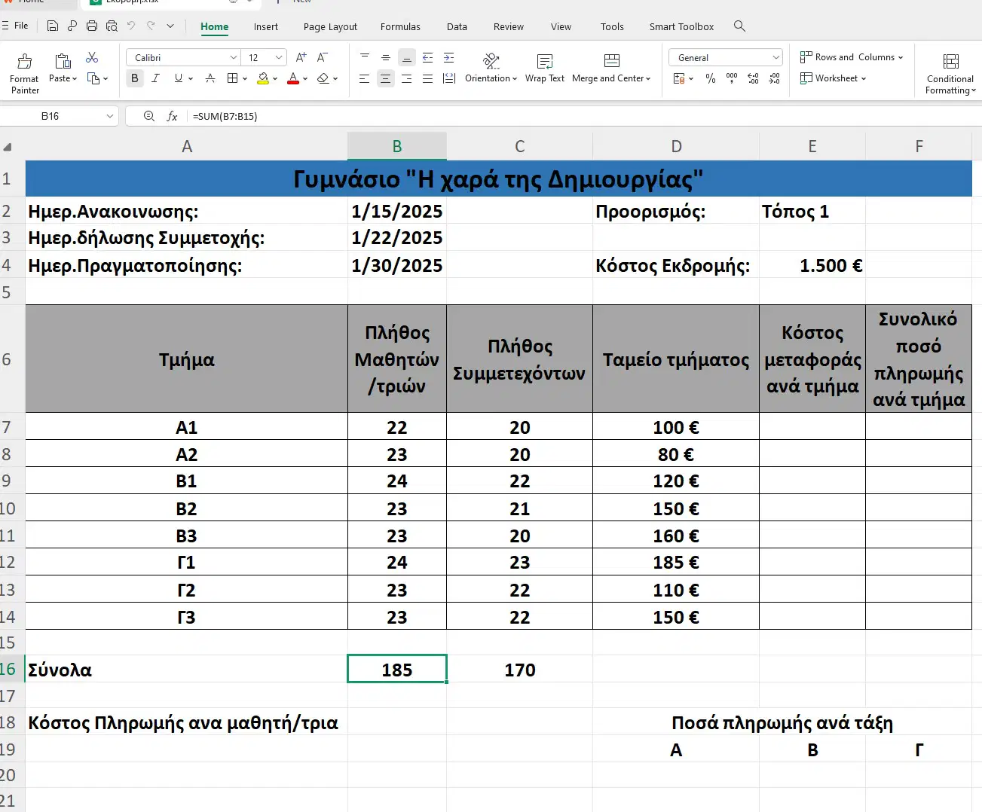Align text to top
This screenshot has height=812, width=982.
click(365, 57)
